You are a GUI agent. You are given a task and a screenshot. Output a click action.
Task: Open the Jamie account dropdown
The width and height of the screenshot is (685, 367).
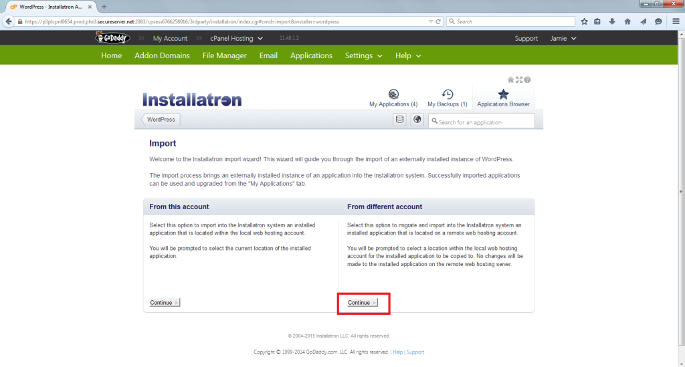(x=563, y=38)
